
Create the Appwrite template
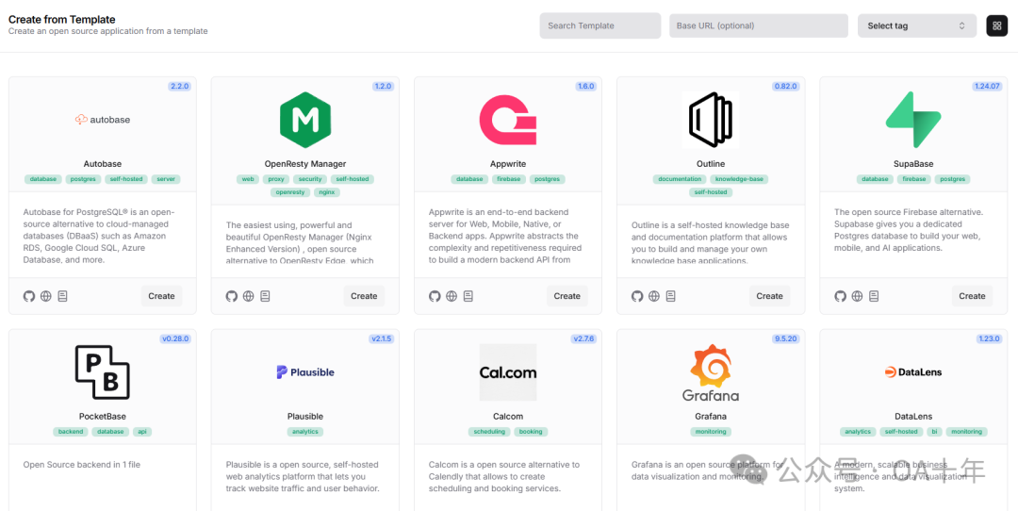pyautogui.click(x=566, y=296)
